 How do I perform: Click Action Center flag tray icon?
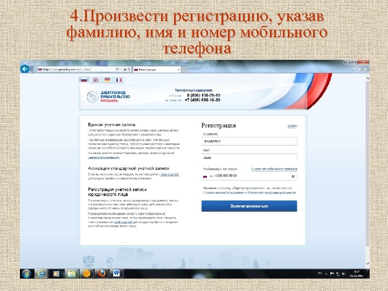(x=332, y=274)
